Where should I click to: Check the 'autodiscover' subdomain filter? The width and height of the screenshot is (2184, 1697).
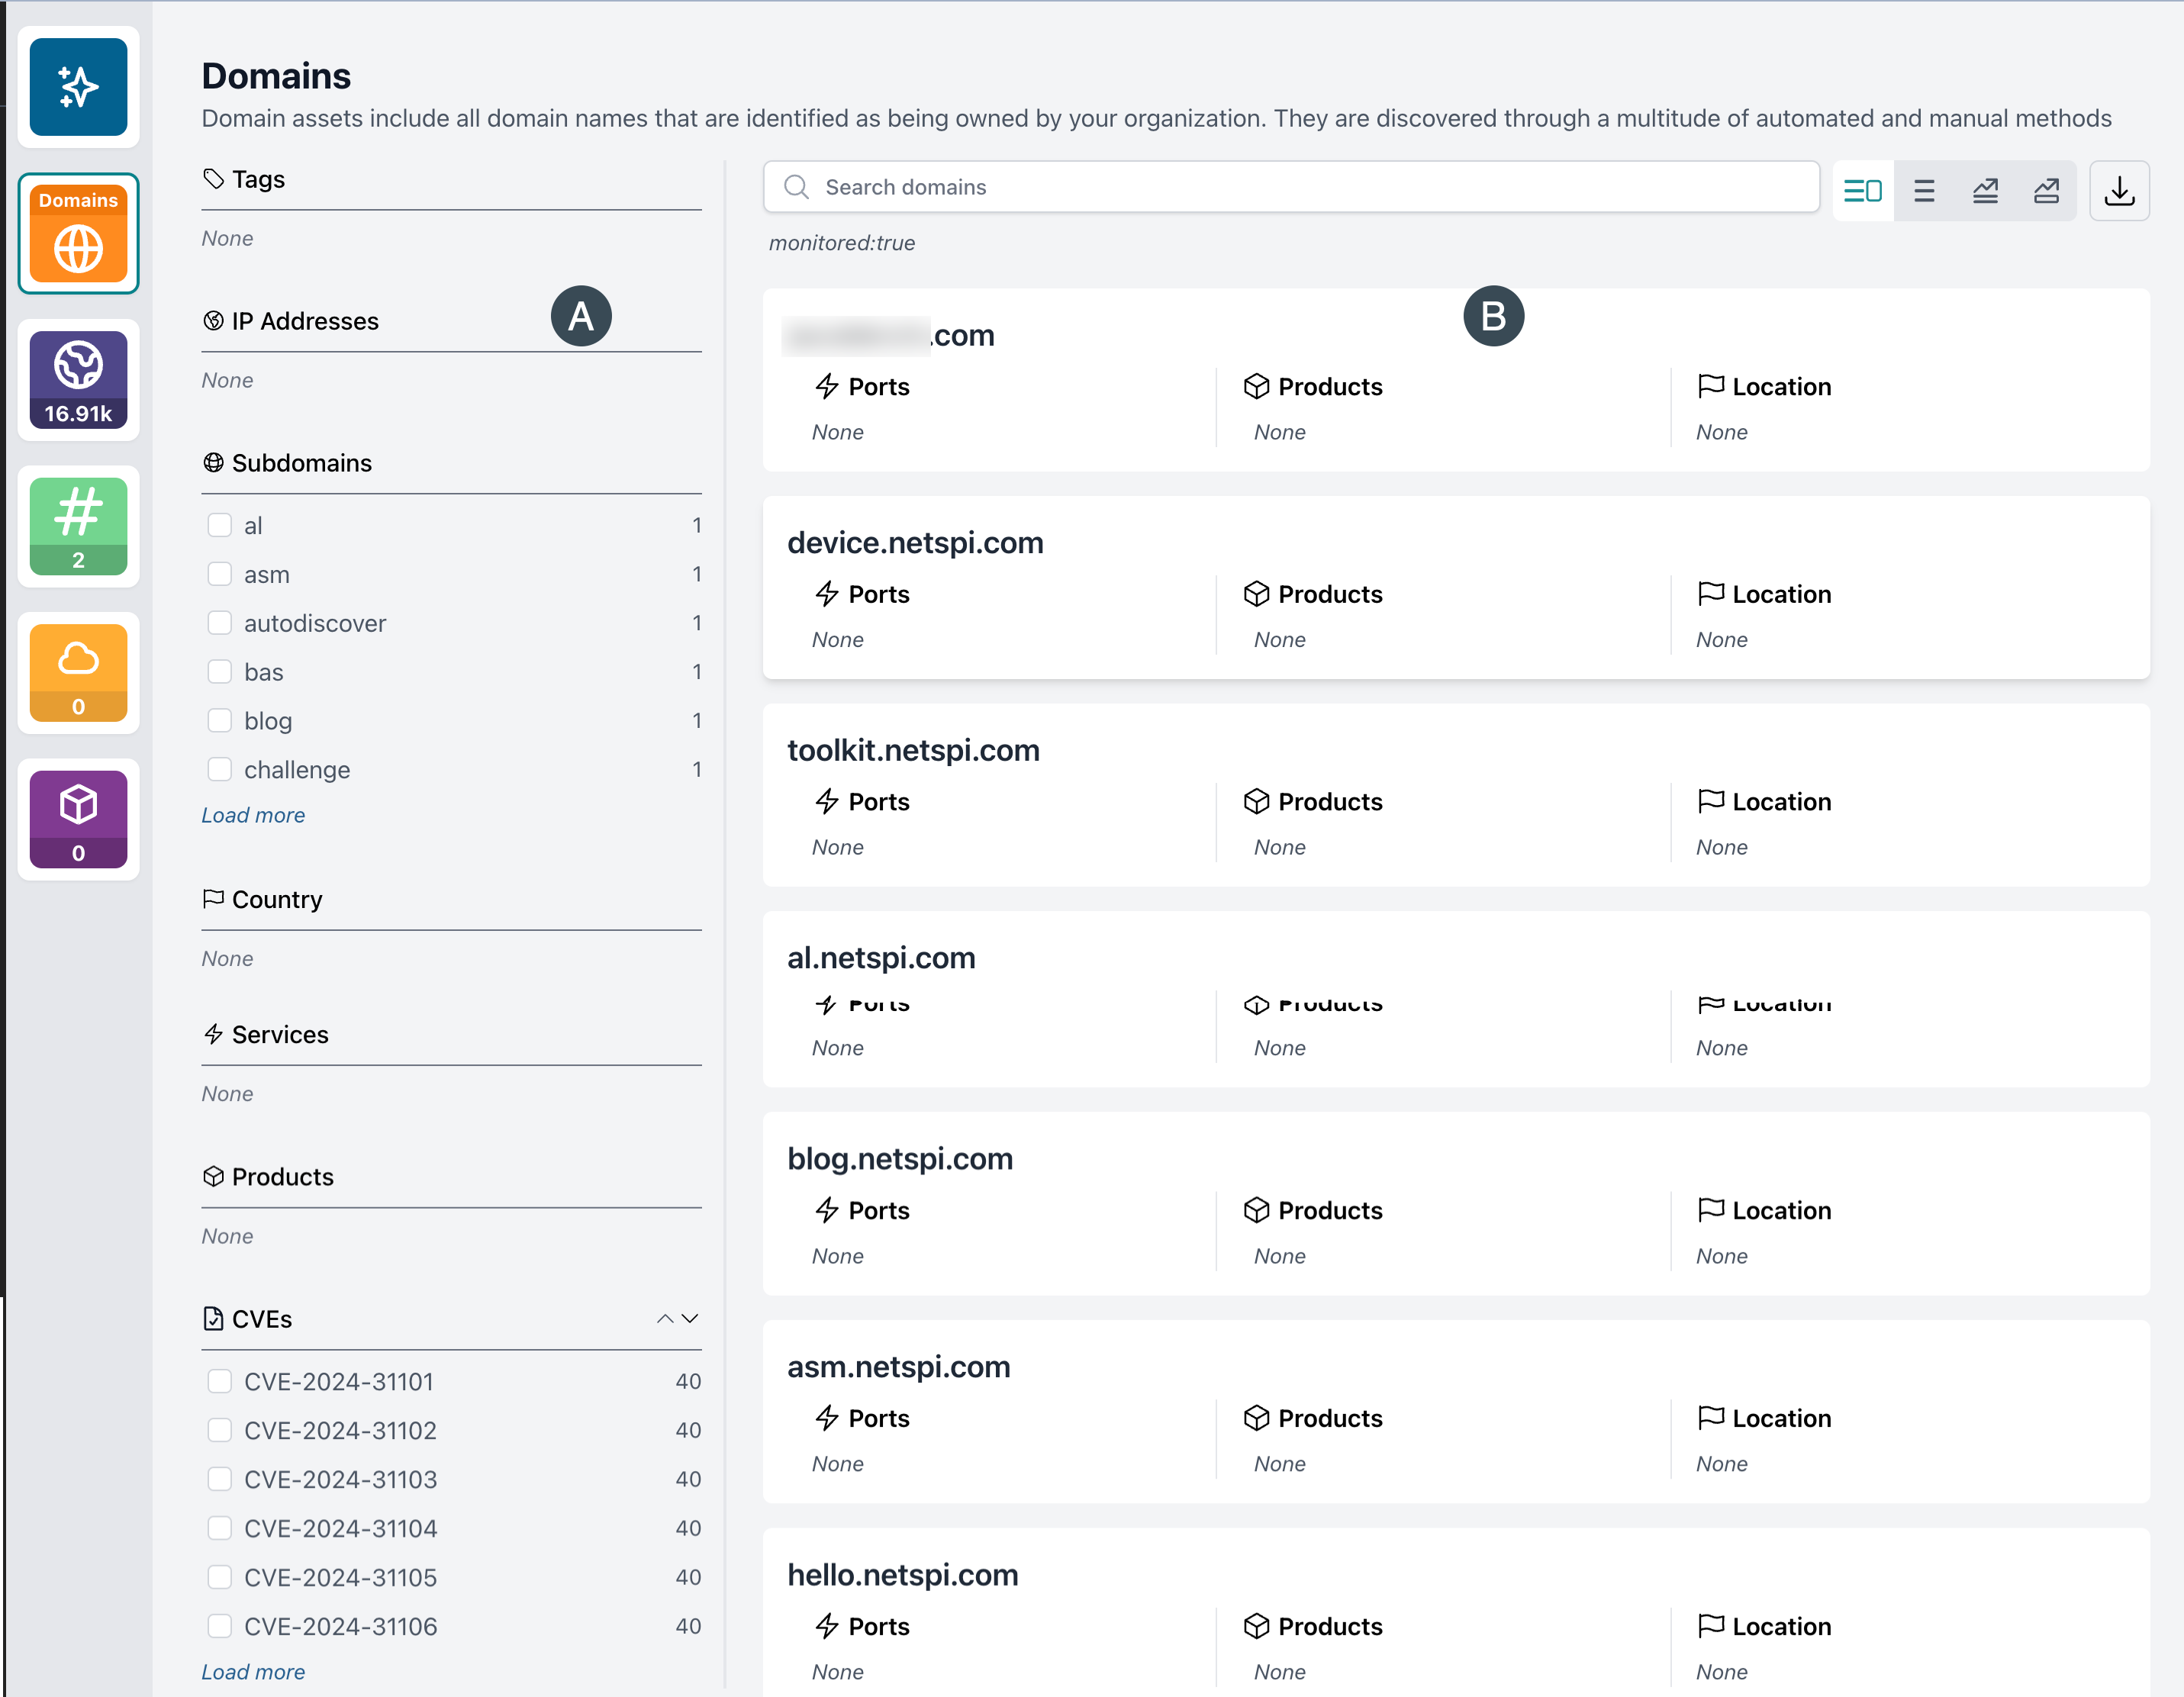pyautogui.click(x=219, y=623)
